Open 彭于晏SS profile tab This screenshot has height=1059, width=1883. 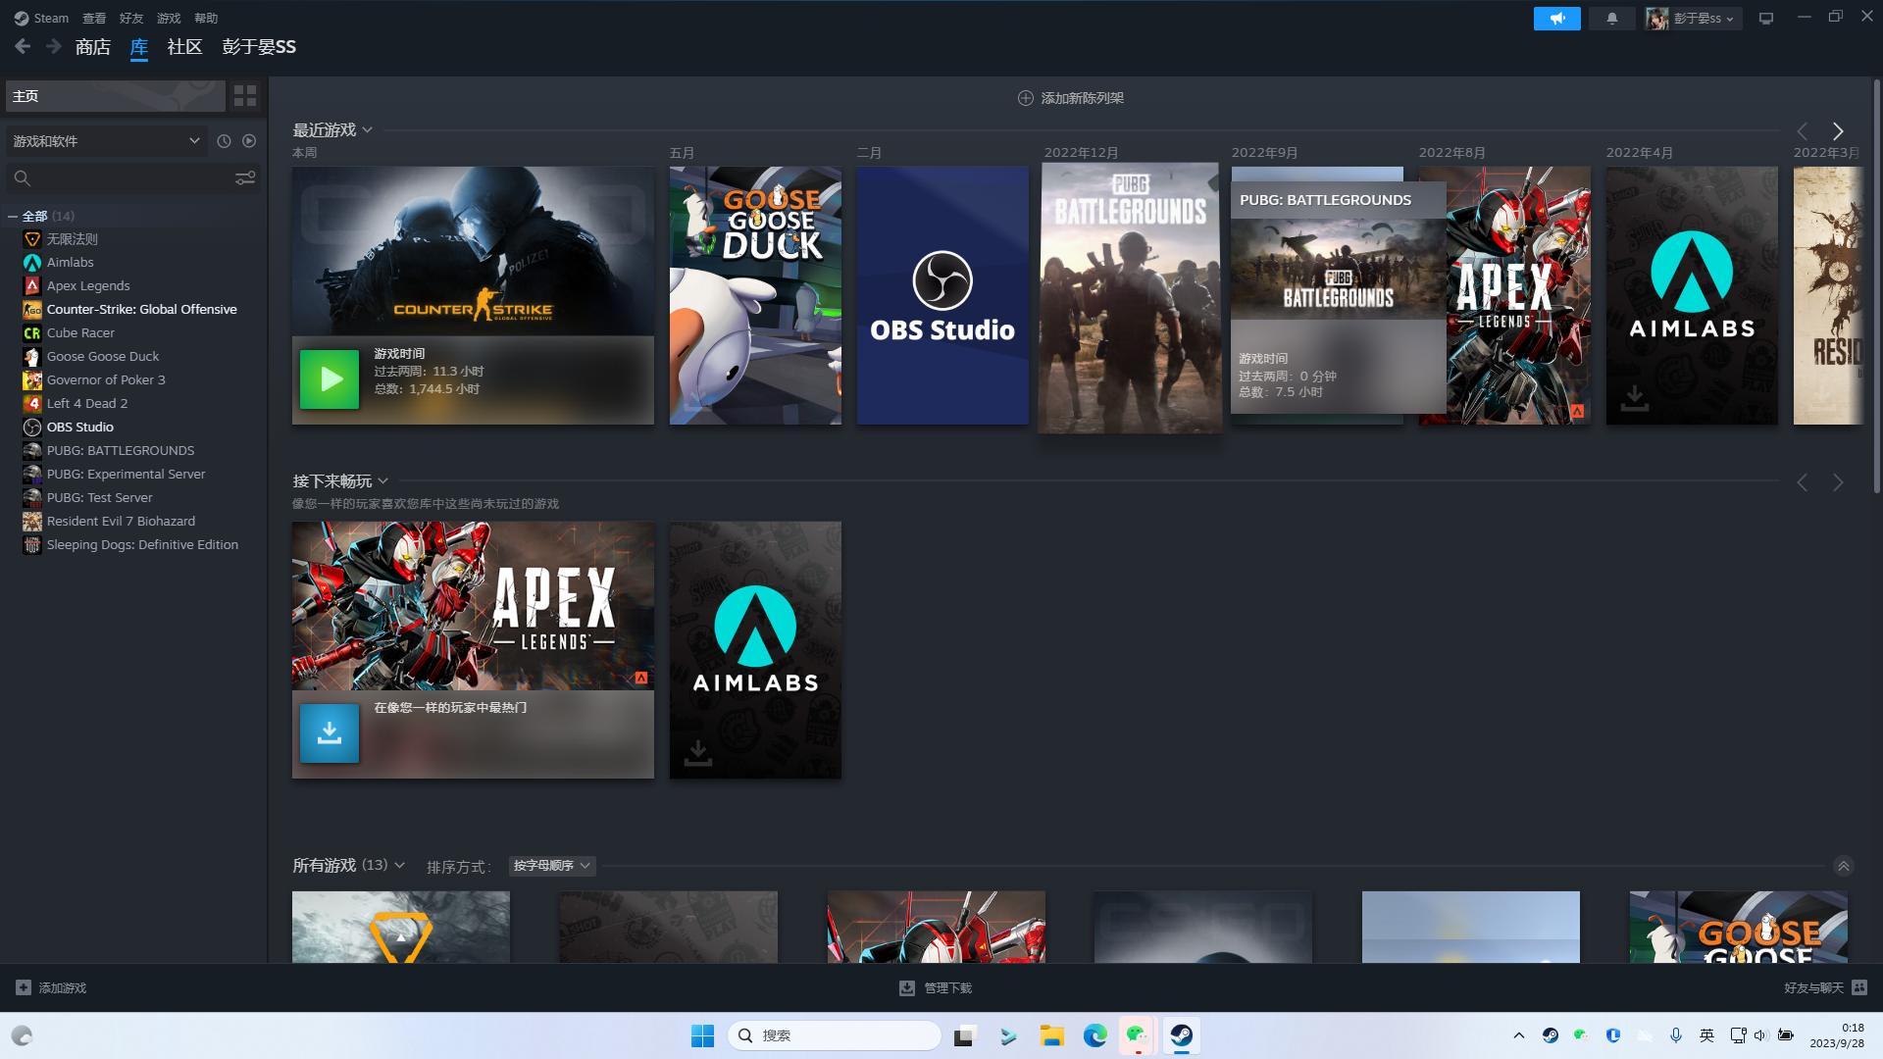259,46
